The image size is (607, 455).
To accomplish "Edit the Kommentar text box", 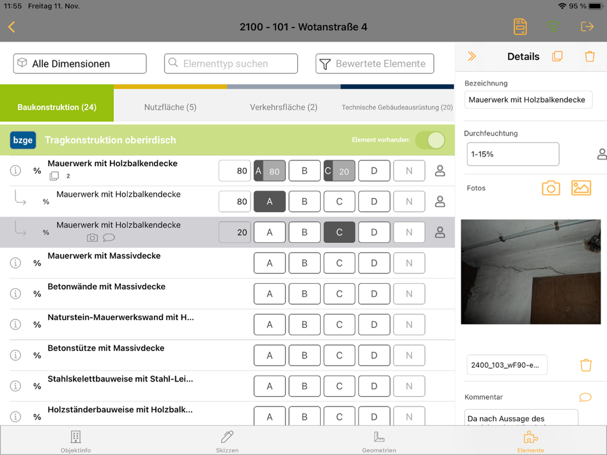I will point(521,418).
